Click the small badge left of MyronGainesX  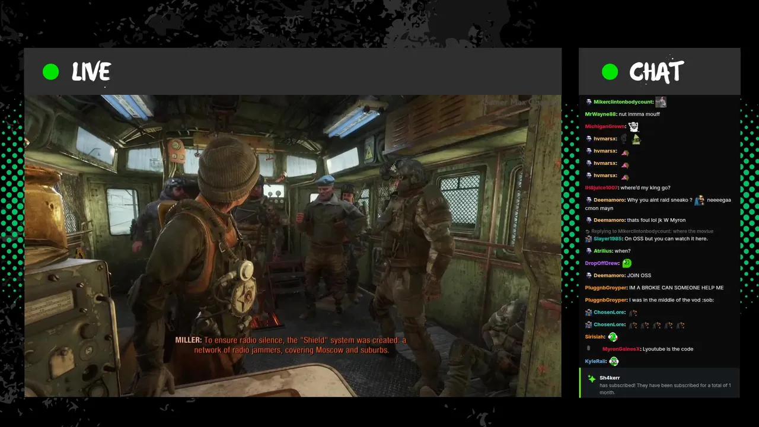point(588,349)
